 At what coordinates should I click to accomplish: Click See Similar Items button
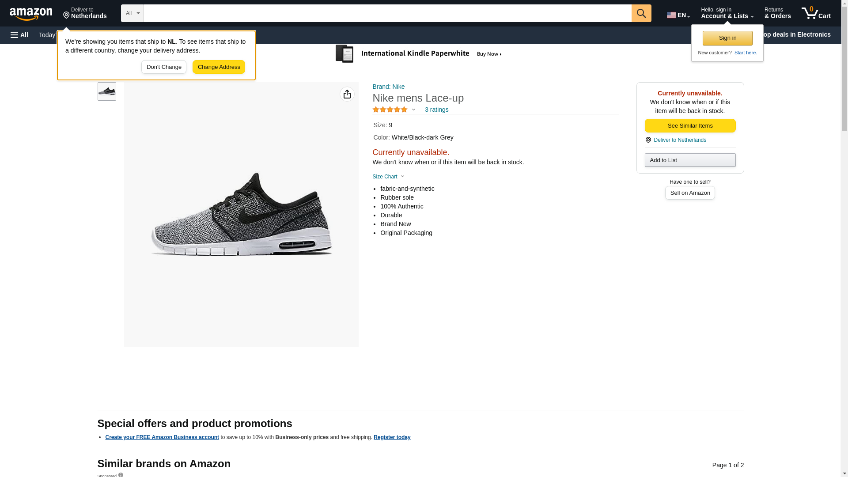tap(689, 126)
